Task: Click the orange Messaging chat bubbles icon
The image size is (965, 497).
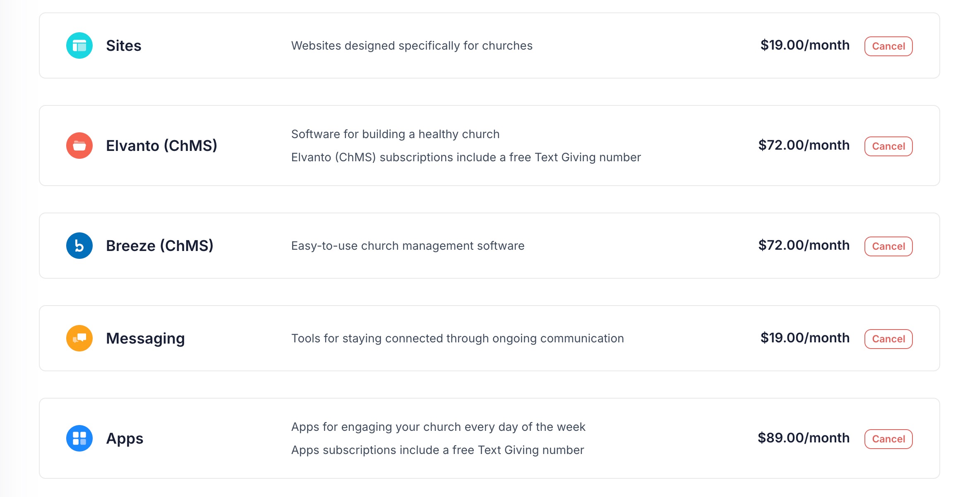Action: pyautogui.click(x=79, y=338)
